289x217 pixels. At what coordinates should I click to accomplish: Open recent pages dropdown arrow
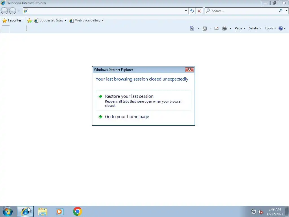click(x=19, y=11)
